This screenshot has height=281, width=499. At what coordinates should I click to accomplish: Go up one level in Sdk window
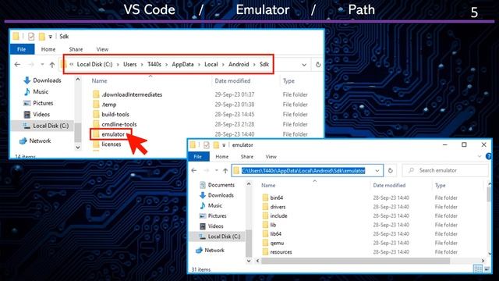pos(52,64)
